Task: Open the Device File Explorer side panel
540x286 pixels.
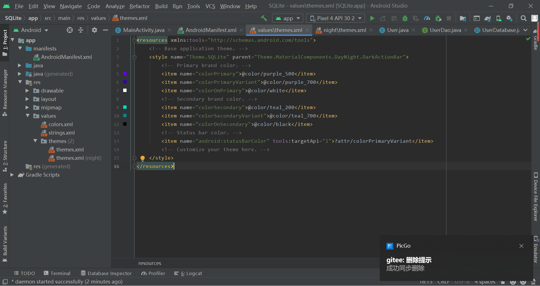Action: [x=536, y=197]
